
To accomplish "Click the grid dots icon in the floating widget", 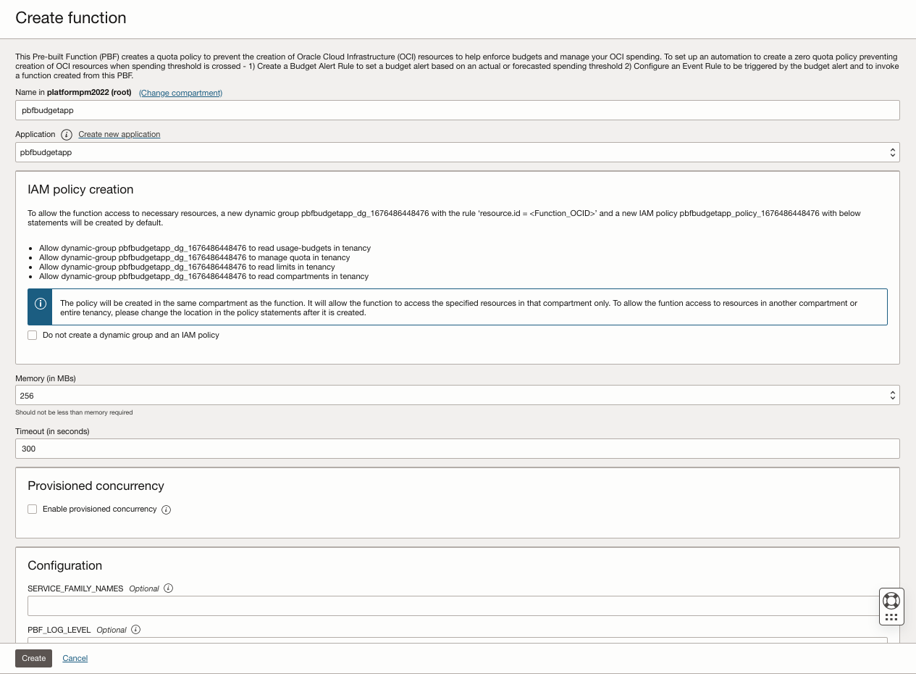I will 891,617.
